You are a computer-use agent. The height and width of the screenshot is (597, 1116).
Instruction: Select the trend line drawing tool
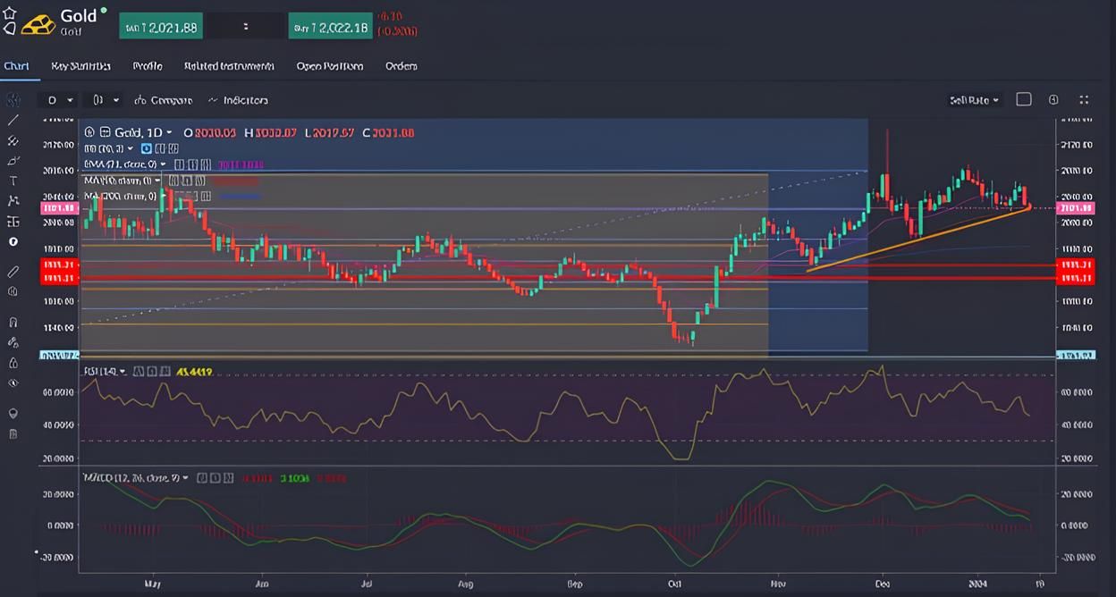point(13,120)
